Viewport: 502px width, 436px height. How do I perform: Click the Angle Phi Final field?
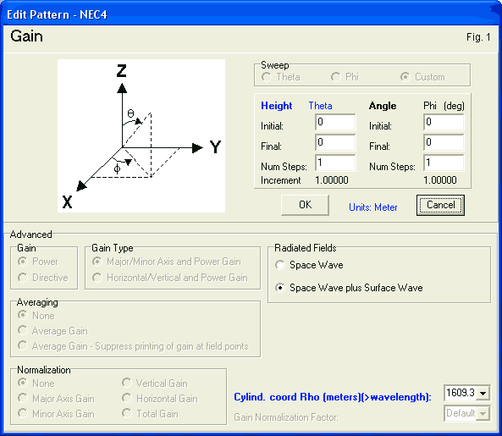tap(444, 142)
